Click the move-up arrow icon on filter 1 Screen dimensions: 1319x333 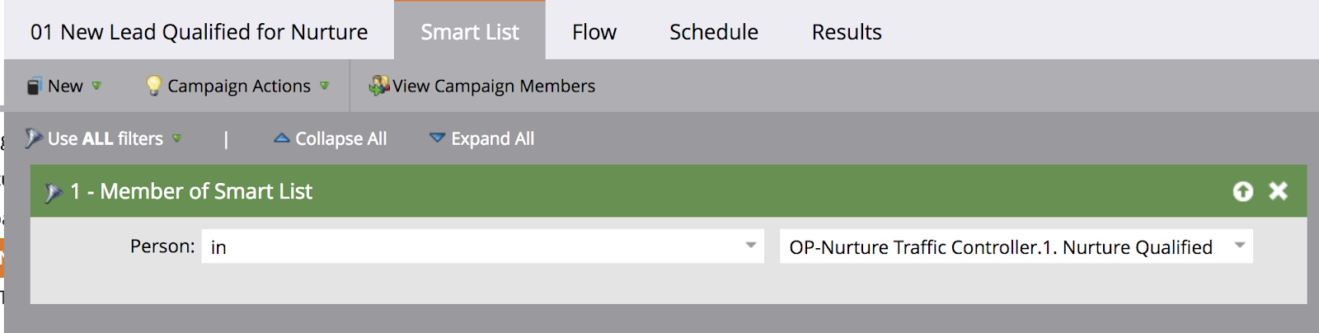pyautogui.click(x=1242, y=191)
